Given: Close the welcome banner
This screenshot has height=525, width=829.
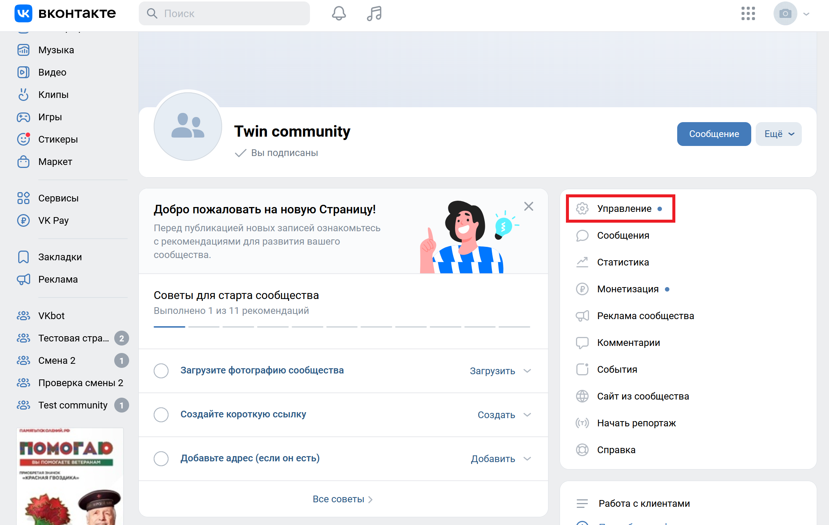Looking at the screenshot, I should 529,206.
